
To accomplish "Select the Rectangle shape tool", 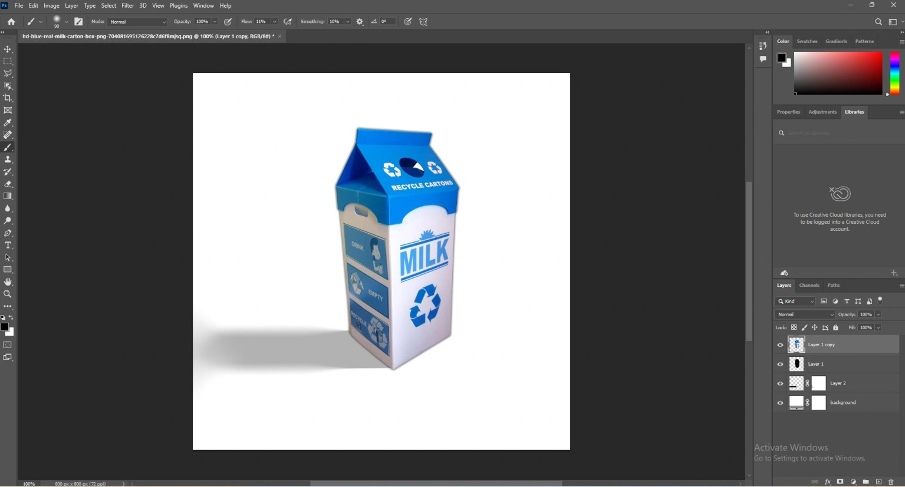I will tap(8, 270).
